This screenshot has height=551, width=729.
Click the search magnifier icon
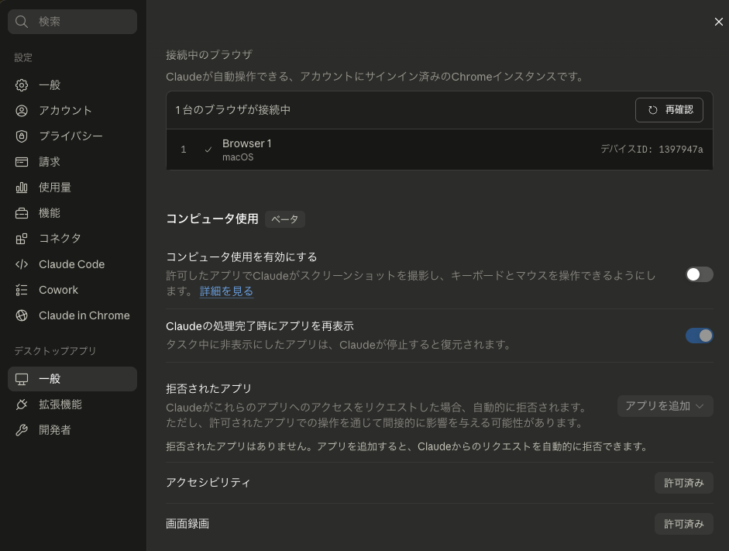(x=22, y=22)
